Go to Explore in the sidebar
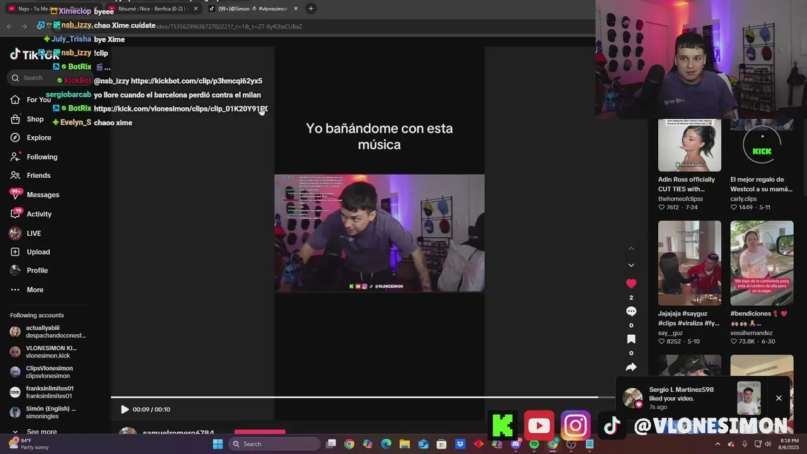The width and height of the screenshot is (807, 454). (31, 137)
